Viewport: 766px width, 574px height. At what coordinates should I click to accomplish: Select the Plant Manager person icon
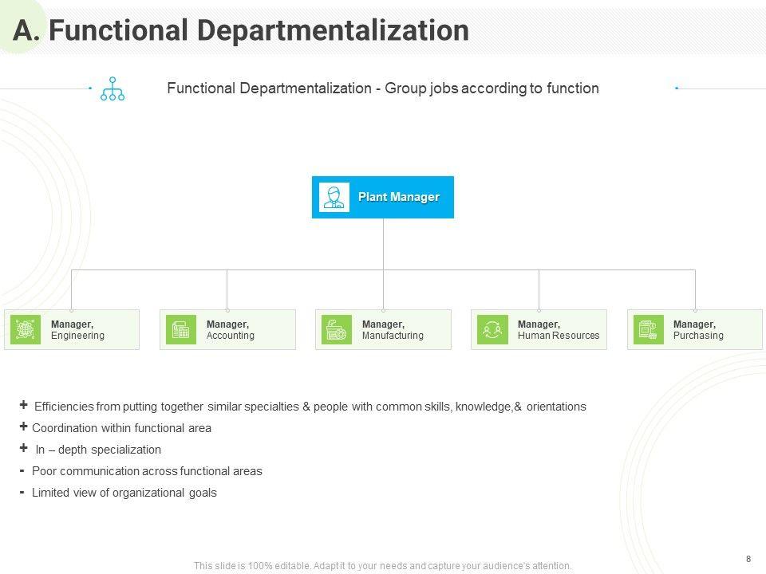pos(334,197)
